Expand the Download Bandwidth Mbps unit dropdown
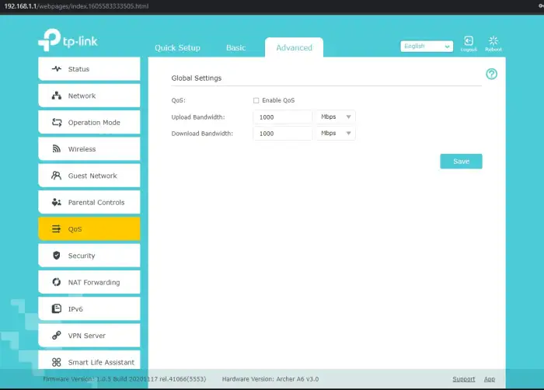Viewport: 544px width, 390px height. (x=336, y=134)
